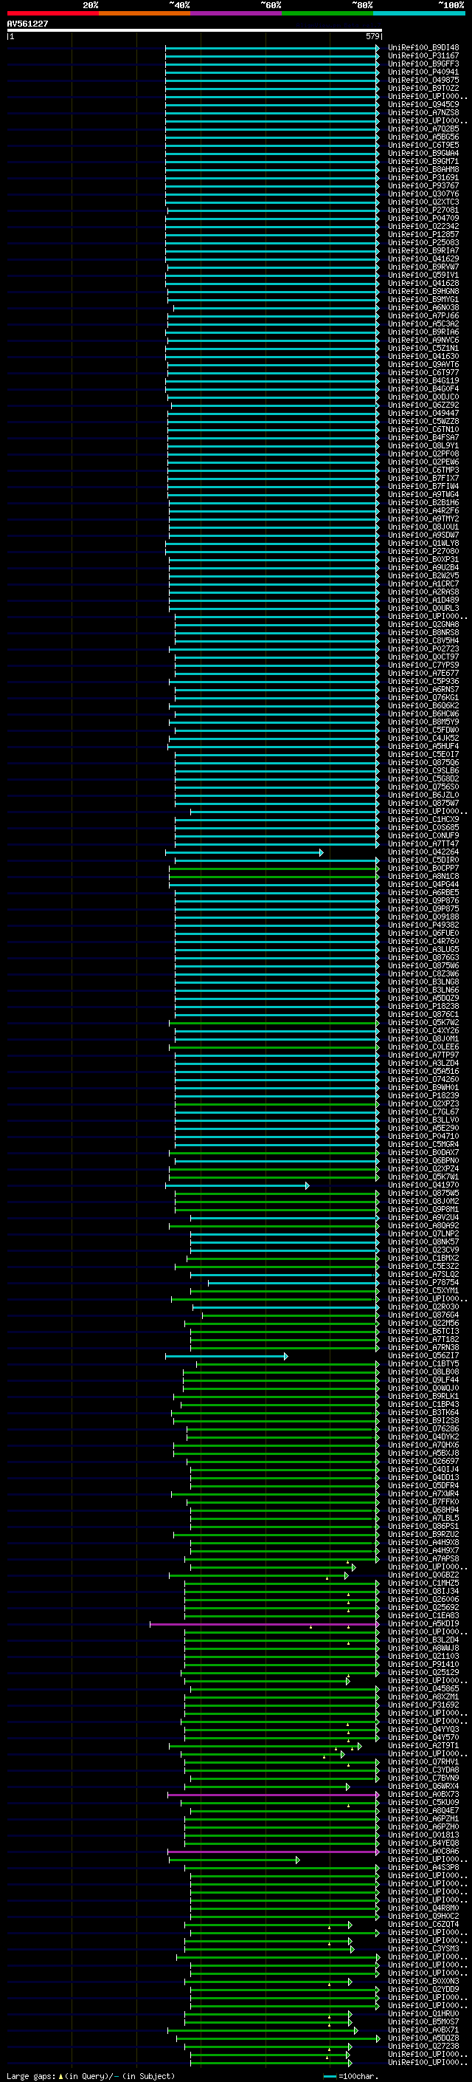Click the 579 query length value

click(x=372, y=36)
